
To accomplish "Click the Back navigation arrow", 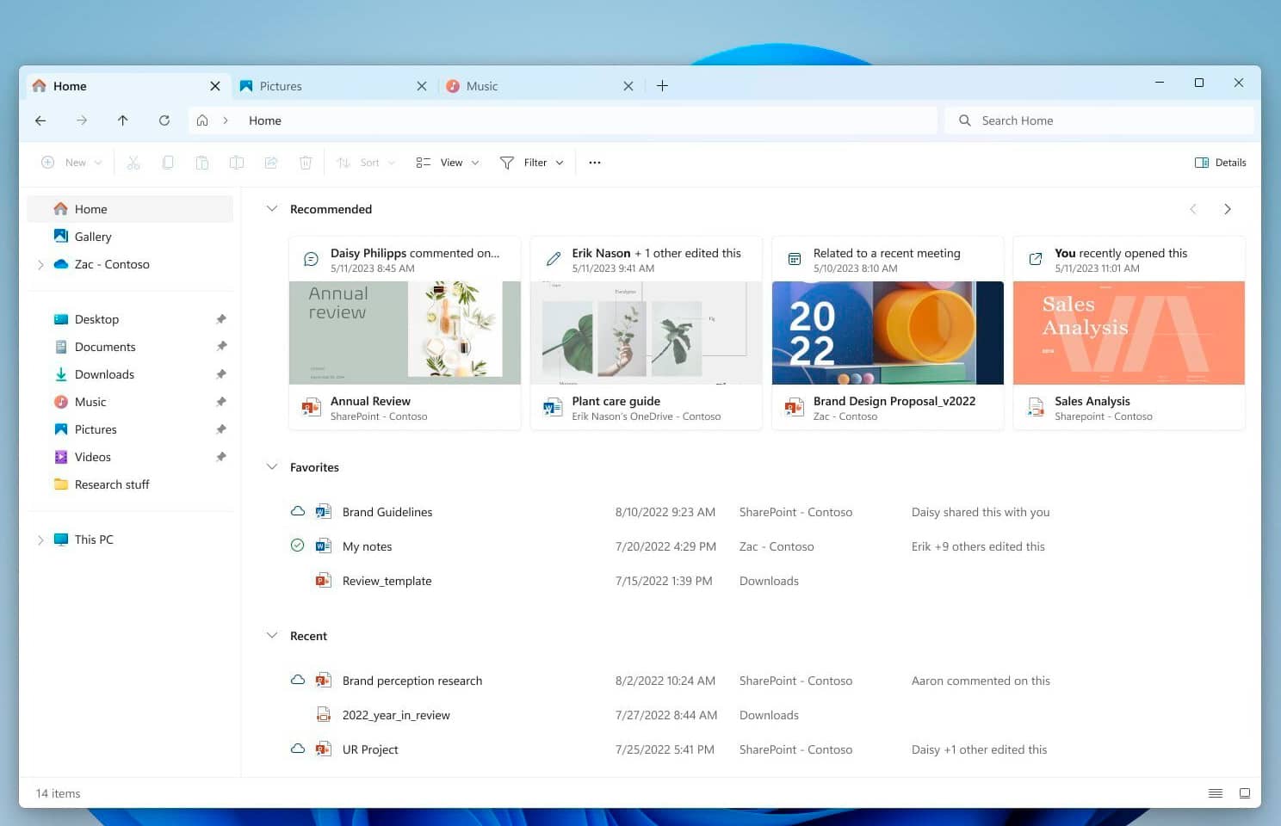I will (40, 120).
